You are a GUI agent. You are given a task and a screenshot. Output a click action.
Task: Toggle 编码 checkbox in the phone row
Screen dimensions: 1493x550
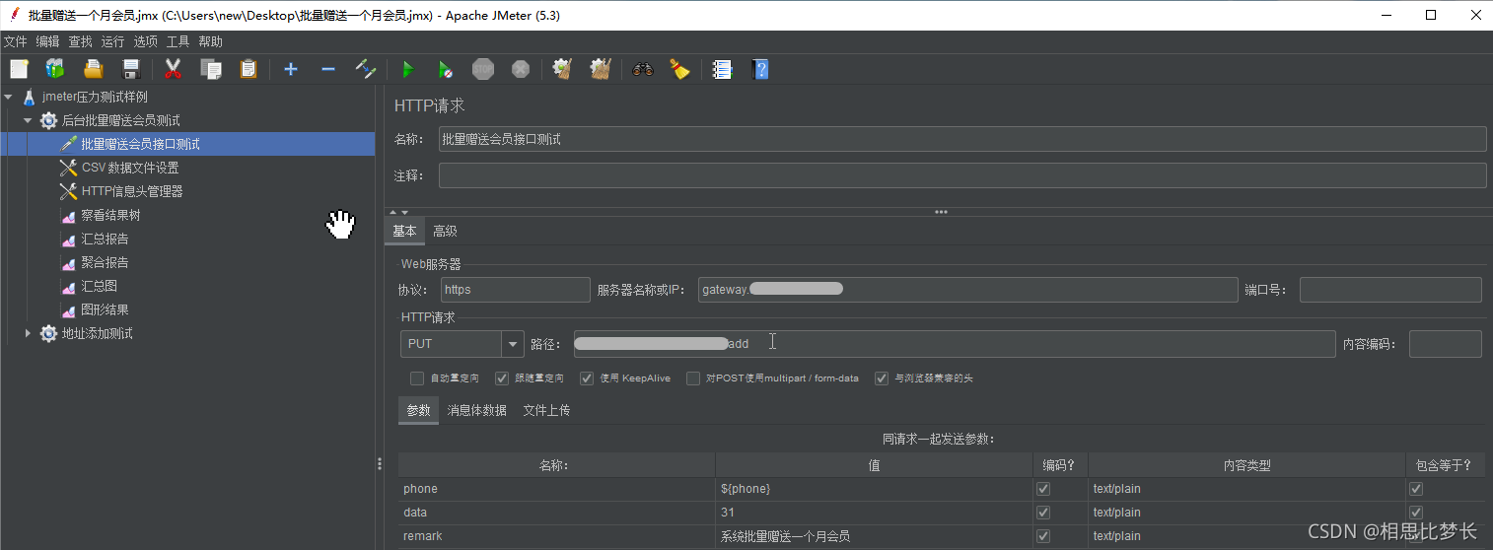pos(1043,489)
